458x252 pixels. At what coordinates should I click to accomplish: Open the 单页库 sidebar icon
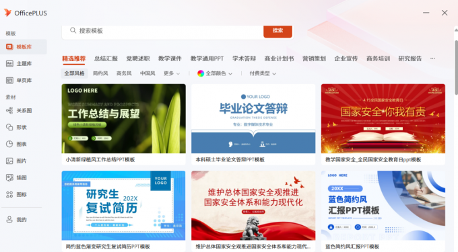9,81
